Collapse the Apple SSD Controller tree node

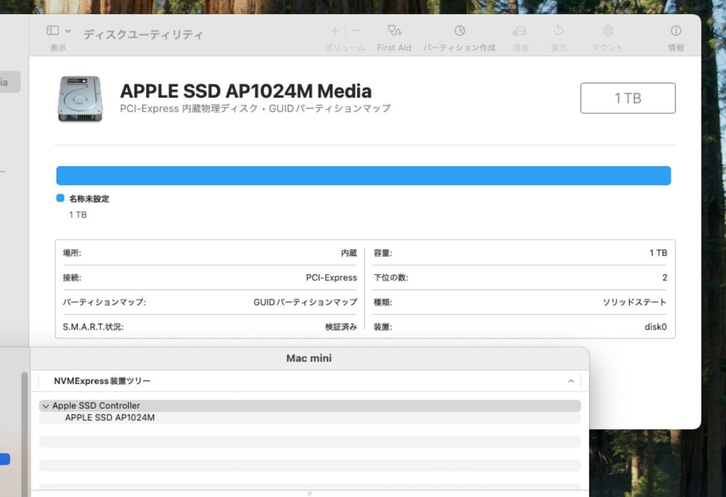coord(45,406)
